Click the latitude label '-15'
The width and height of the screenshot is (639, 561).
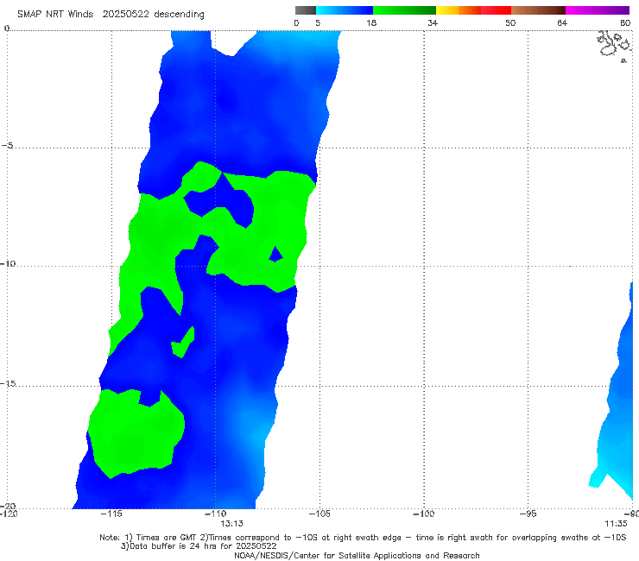[8, 383]
